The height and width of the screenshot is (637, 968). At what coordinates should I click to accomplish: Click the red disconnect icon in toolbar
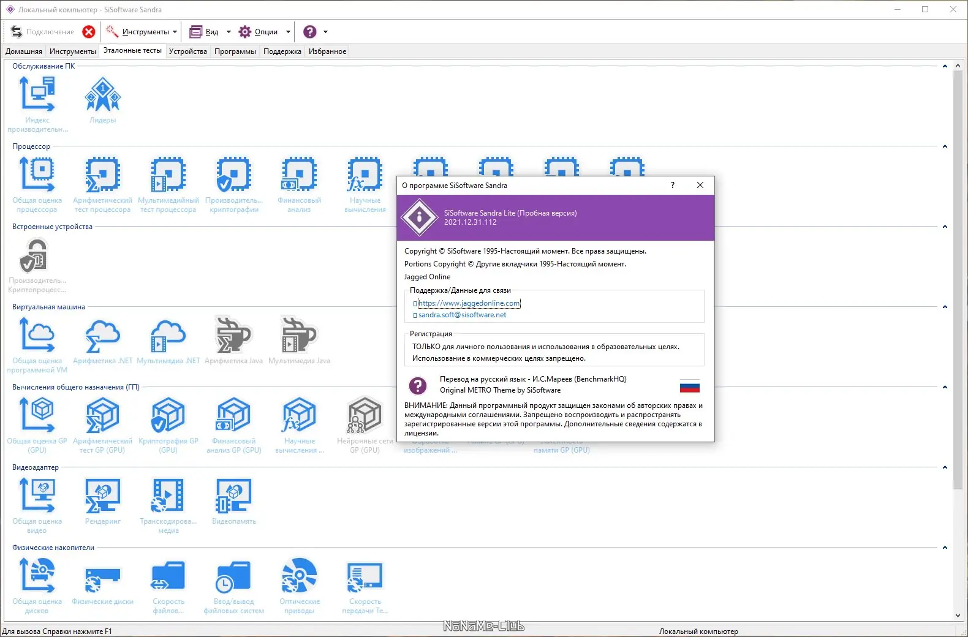[89, 32]
